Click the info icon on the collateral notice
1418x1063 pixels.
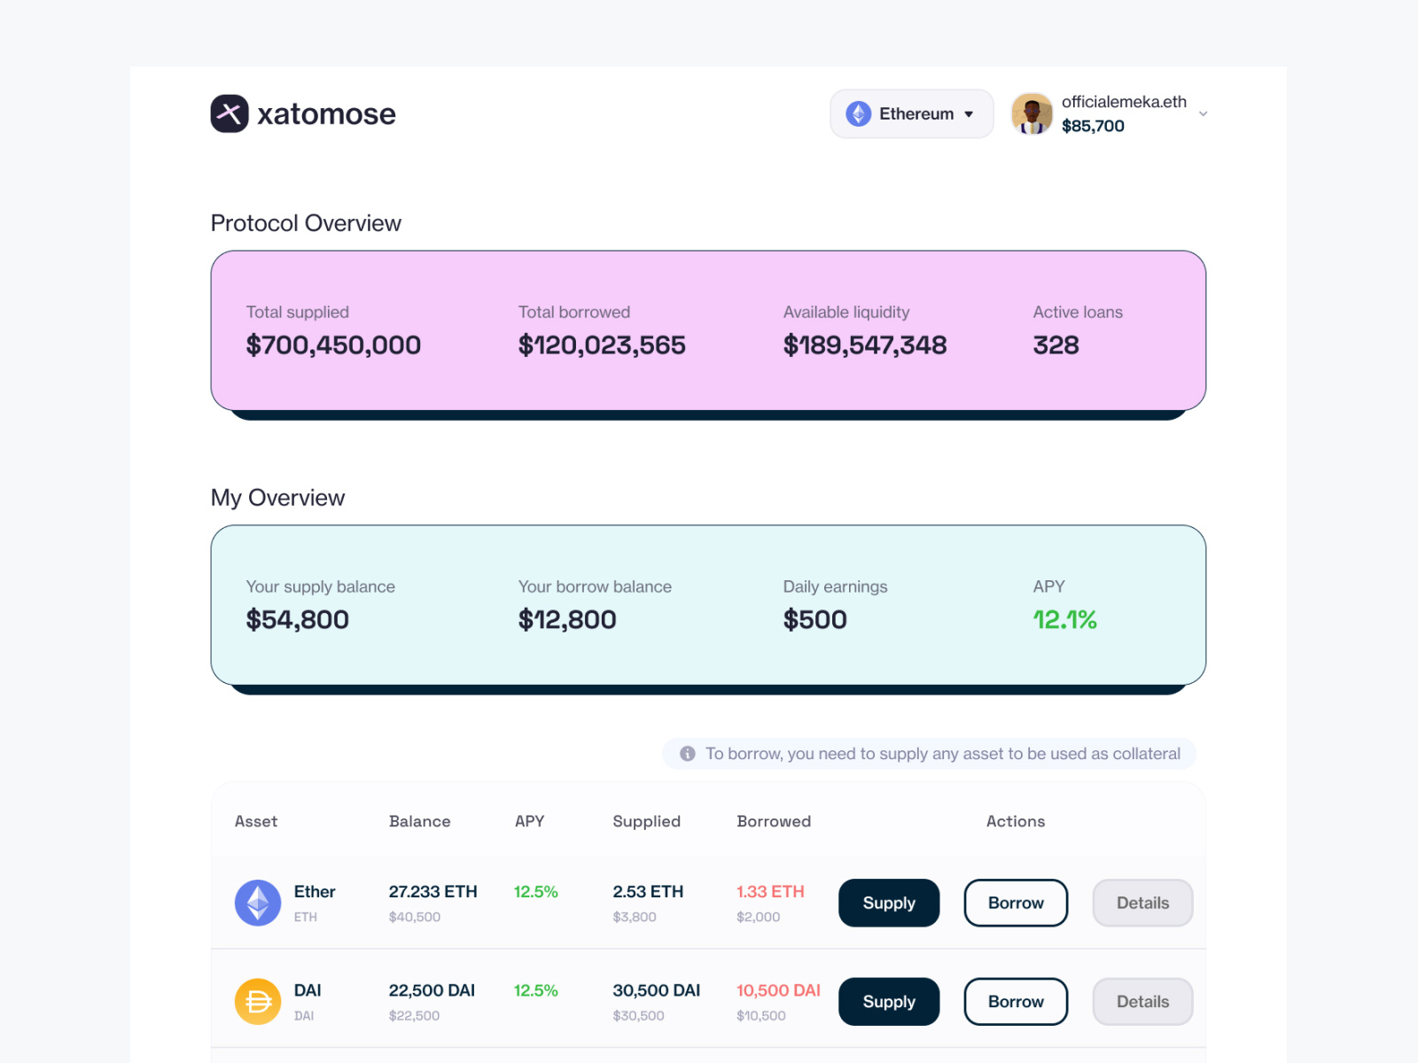(x=686, y=754)
